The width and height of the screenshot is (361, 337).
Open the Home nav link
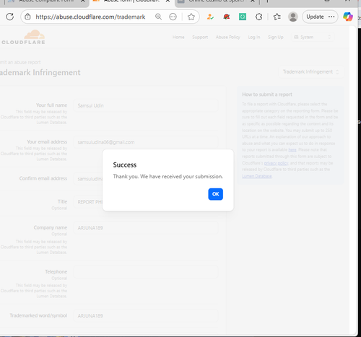pos(178,37)
